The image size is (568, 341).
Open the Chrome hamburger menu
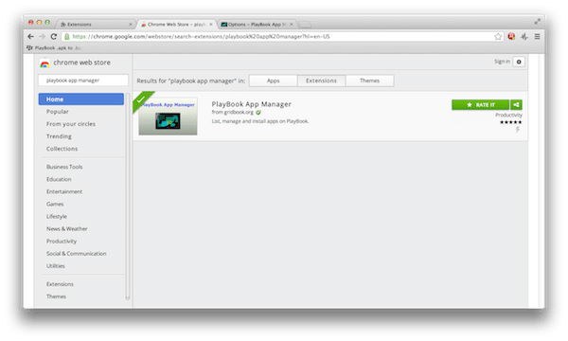pos(537,37)
